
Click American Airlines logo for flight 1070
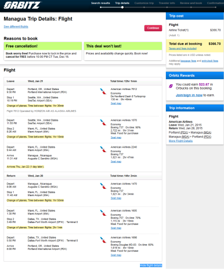(103, 122)
